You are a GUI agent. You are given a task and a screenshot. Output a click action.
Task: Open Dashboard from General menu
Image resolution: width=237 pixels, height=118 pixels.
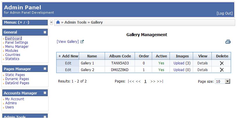pyautogui.click(x=13, y=38)
